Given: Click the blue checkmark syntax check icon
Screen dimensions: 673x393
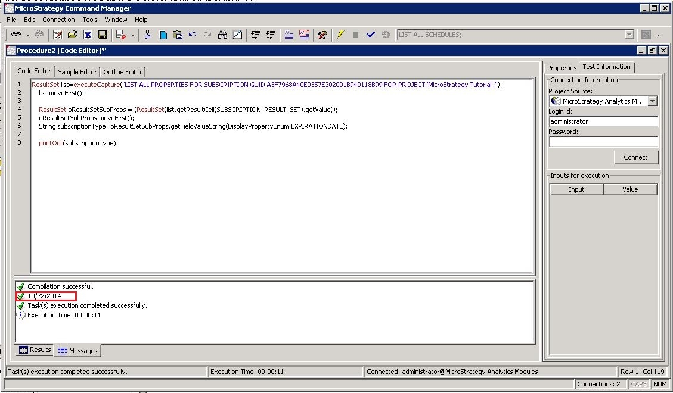Looking at the screenshot, I should tap(370, 35).
